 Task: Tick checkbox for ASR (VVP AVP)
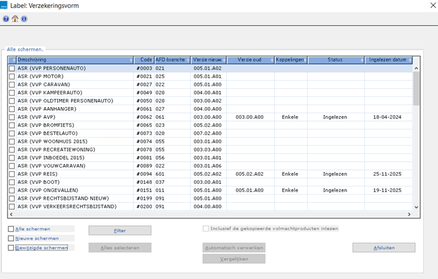pos(11,117)
